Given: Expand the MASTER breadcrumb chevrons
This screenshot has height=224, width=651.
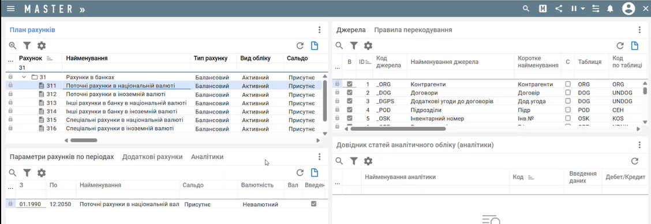Looking at the screenshot, I should (82, 9).
